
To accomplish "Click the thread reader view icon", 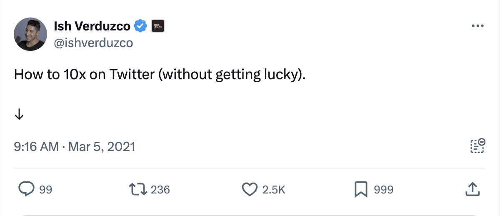I will point(477,146).
